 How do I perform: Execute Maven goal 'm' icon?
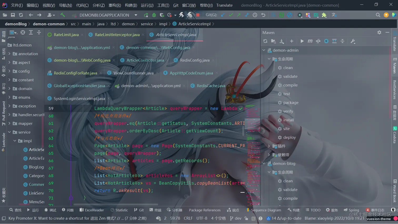click(310, 41)
